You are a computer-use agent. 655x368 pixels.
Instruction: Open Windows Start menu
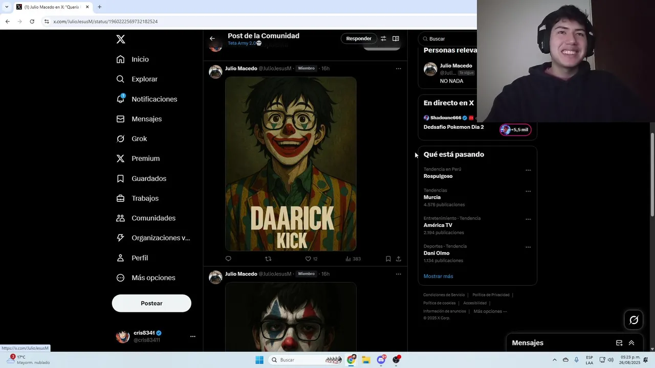259,360
